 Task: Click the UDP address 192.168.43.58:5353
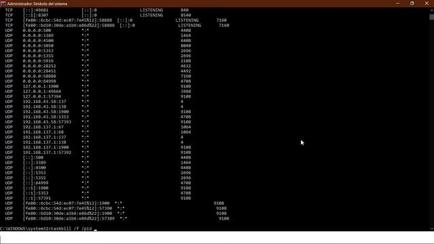click(45, 117)
